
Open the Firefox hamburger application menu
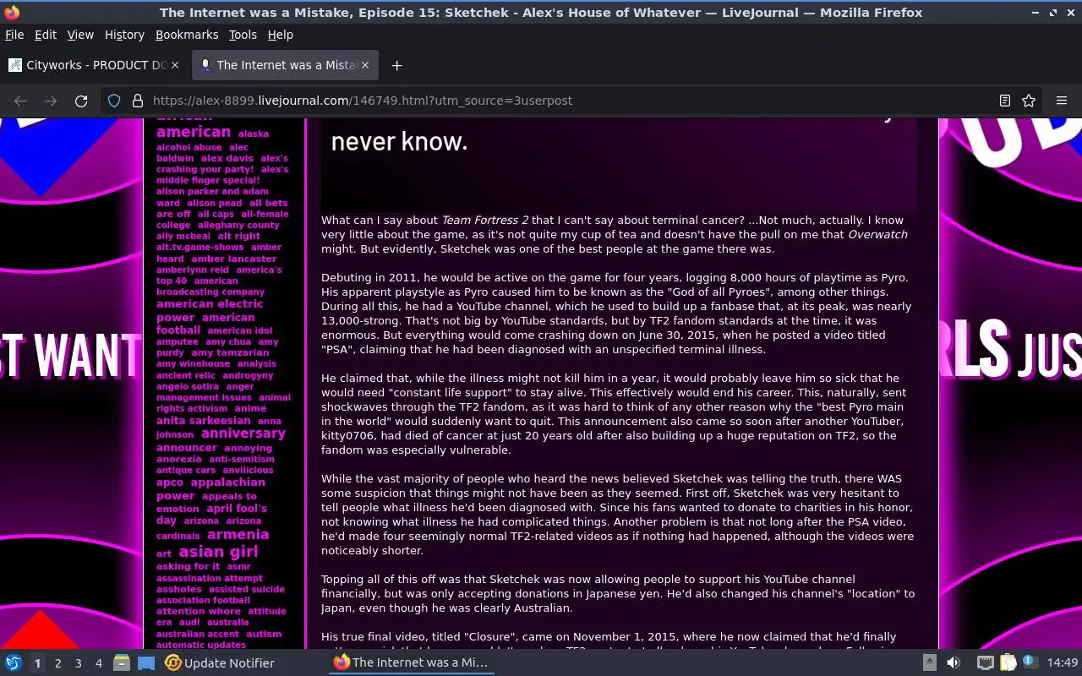pos(1062,101)
